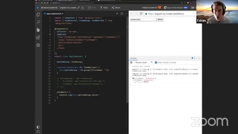This screenshot has height=134, width=238.
Task: Share the project
Action: [116, 7]
